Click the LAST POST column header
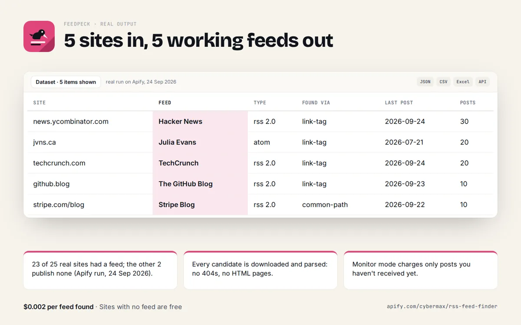Image resolution: width=521 pixels, height=325 pixels. tap(399, 103)
